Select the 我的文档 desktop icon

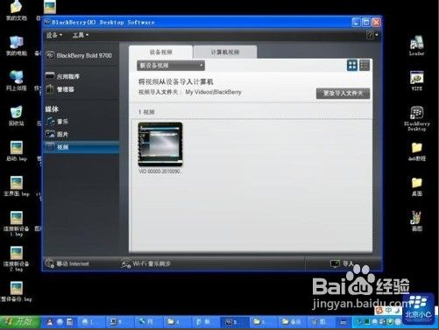click(x=17, y=11)
